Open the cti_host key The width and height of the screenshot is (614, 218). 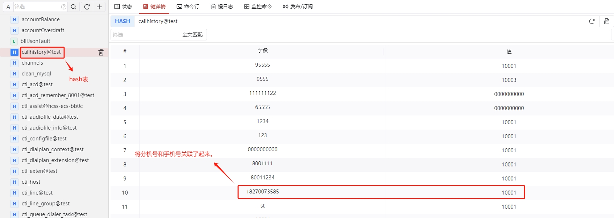31,182
